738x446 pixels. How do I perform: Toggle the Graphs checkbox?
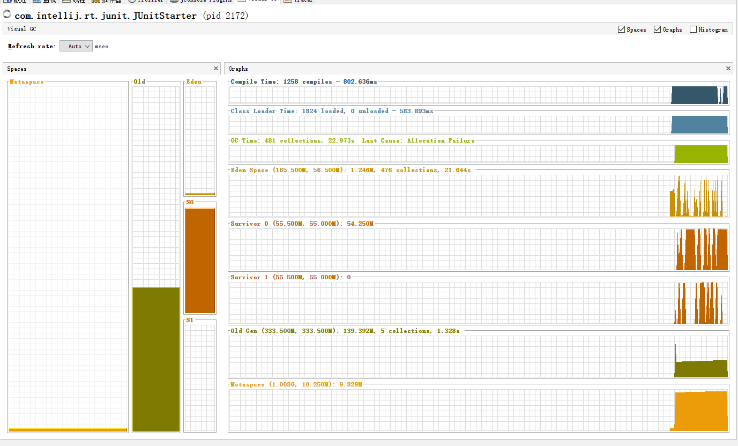657,29
